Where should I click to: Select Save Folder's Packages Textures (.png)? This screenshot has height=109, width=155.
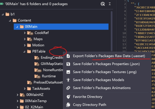(105, 72)
